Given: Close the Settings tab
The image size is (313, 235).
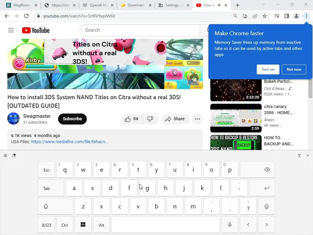Looking at the screenshot, I should pos(188,5).
